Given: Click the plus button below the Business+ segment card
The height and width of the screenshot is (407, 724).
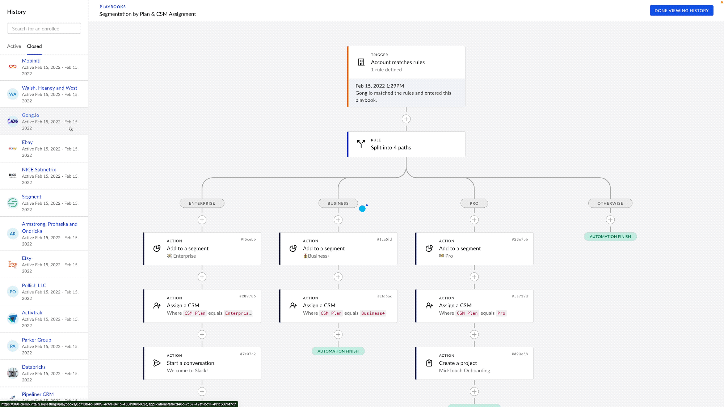Looking at the screenshot, I should point(338,277).
